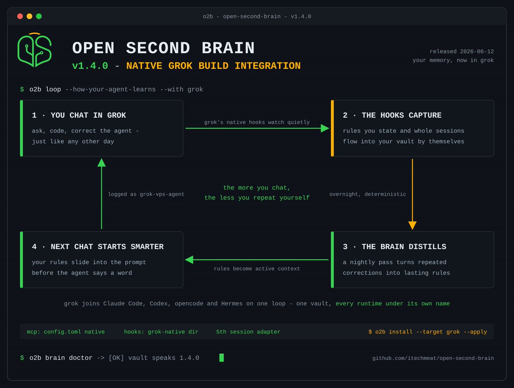The height and width of the screenshot is (388, 514).
Task: Click the Open Second Brain logo
Action: coord(35,50)
